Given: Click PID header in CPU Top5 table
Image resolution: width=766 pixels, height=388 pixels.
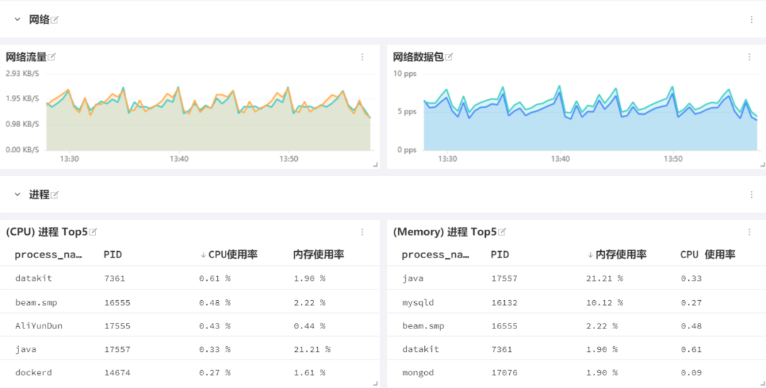Looking at the screenshot, I should pyautogui.click(x=113, y=255).
